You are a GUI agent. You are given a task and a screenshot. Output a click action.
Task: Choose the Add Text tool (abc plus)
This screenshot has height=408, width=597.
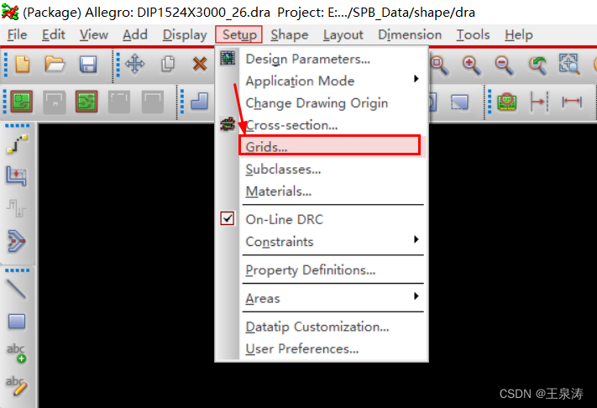[17, 353]
